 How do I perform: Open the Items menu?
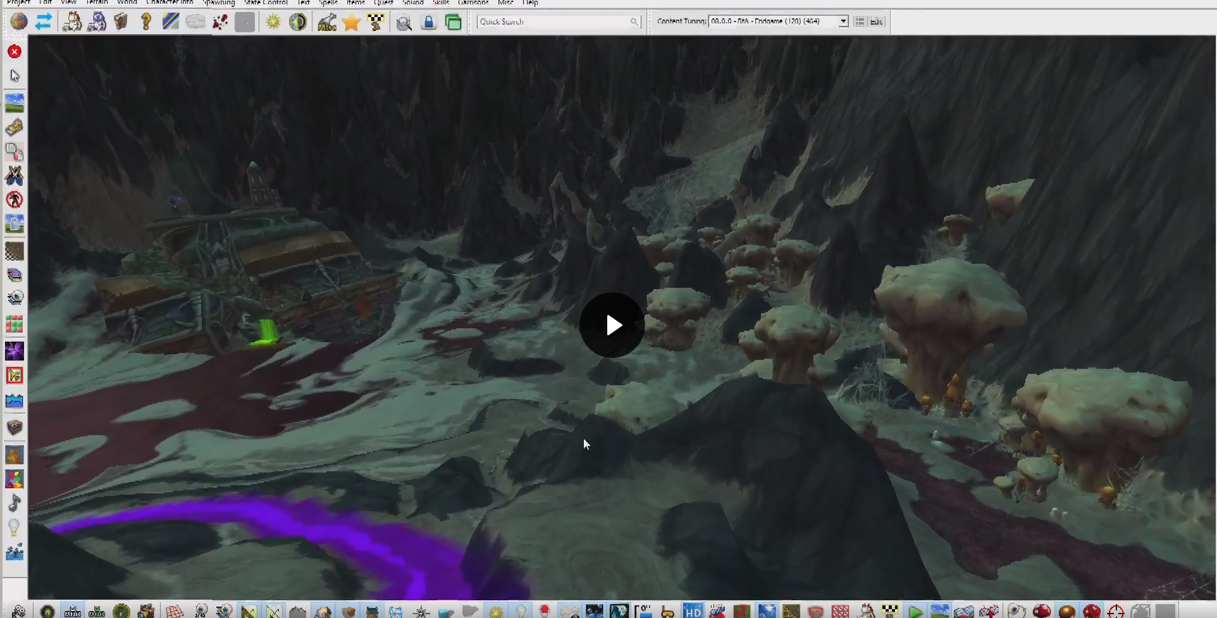[x=355, y=3]
